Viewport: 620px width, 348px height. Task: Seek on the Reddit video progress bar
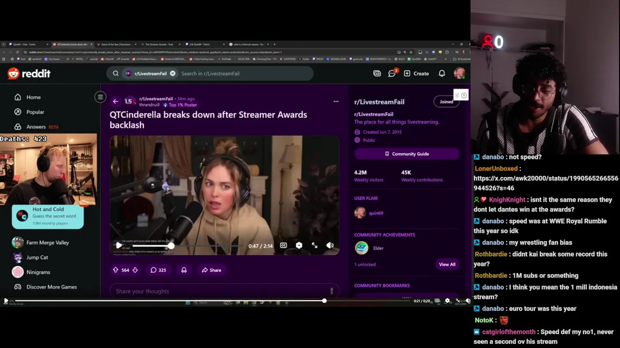click(x=186, y=246)
